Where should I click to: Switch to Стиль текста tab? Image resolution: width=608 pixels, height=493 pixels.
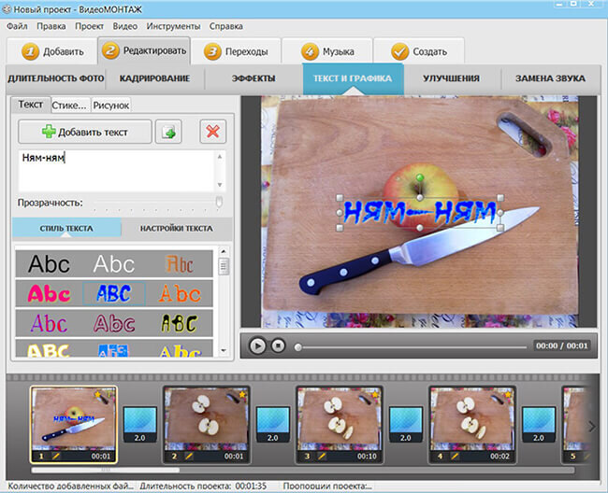[66, 229]
